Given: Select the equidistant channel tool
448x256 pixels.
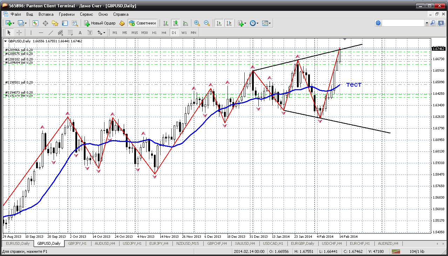Looking at the screenshot, I should 61,33.
